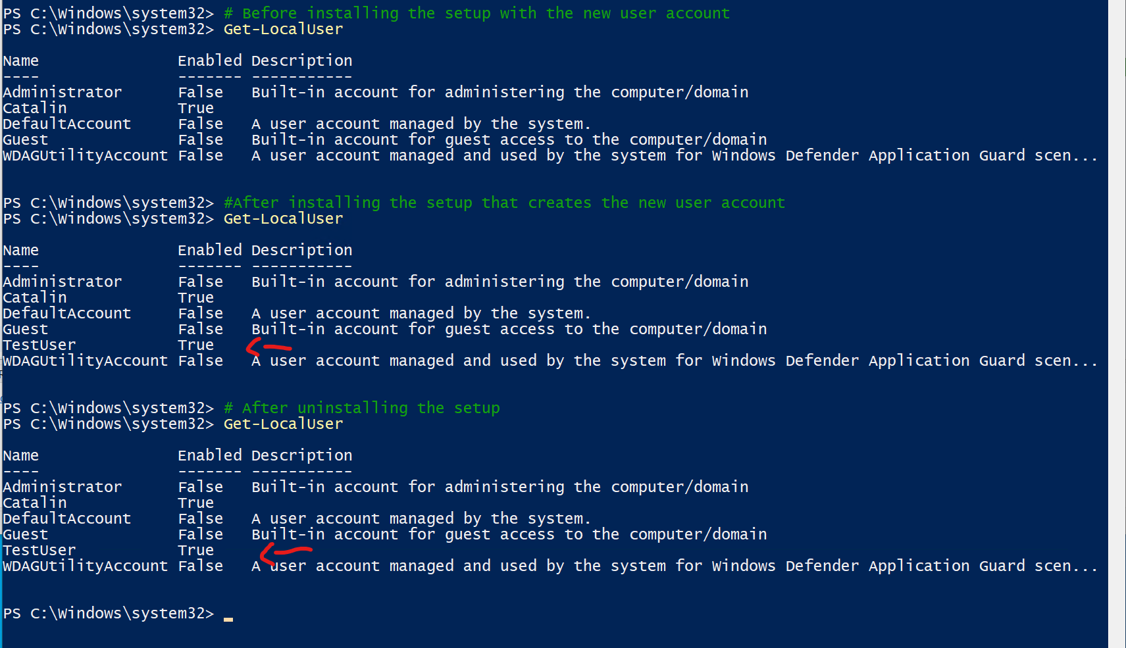Click the Description header in the third table
Viewport: 1126px width, 648px height.
pos(301,456)
